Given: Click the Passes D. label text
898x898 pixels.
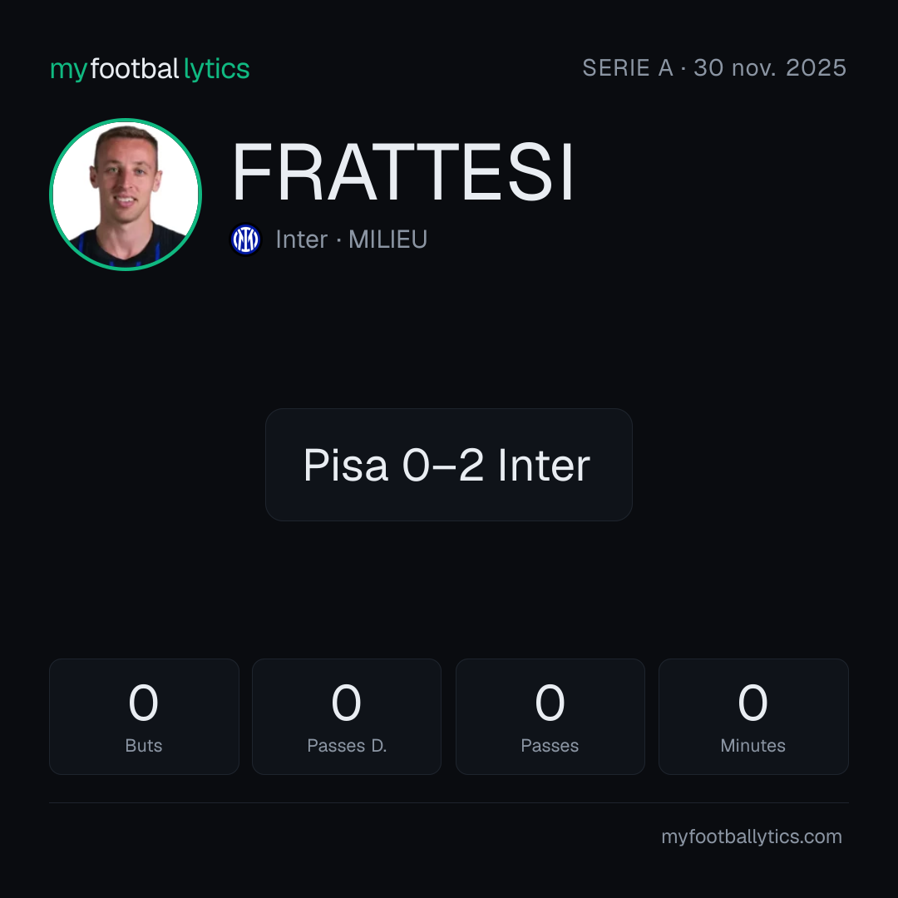Looking at the screenshot, I should [x=347, y=746].
